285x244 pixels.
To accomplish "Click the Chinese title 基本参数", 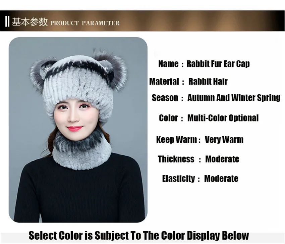I will pyautogui.click(x=30, y=22).
